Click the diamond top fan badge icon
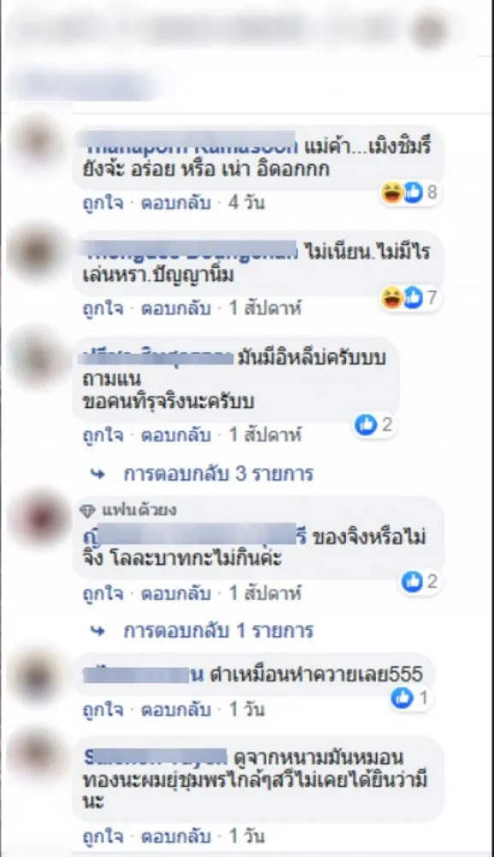 87,511
